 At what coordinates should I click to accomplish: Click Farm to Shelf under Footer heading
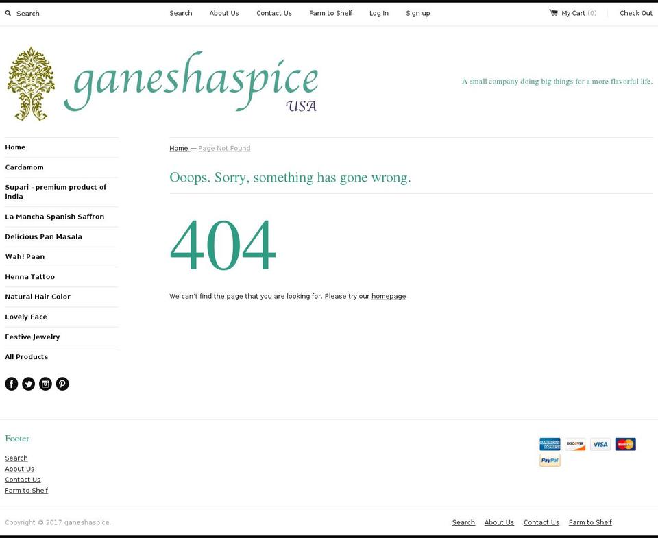[27, 491]
